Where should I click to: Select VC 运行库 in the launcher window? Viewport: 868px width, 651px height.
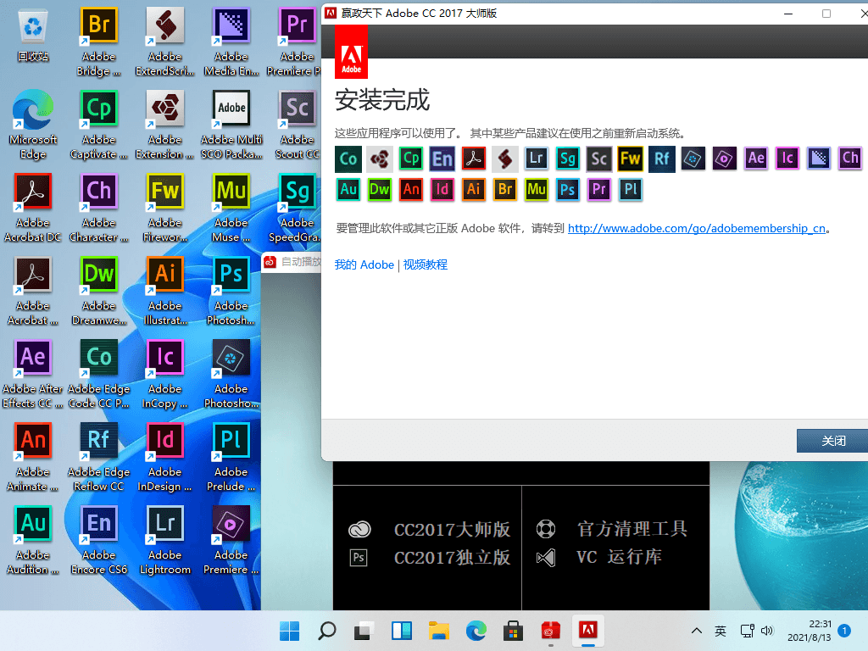click(619, 556)
